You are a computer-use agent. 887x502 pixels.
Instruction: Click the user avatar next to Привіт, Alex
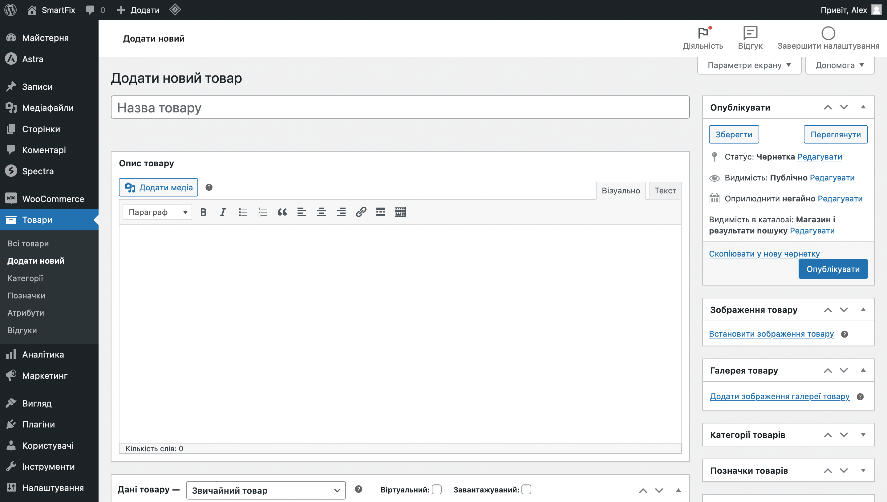[876, 10]
